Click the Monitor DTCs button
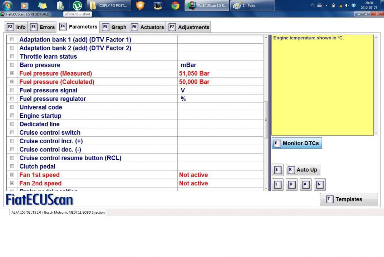 coord(297,143)
